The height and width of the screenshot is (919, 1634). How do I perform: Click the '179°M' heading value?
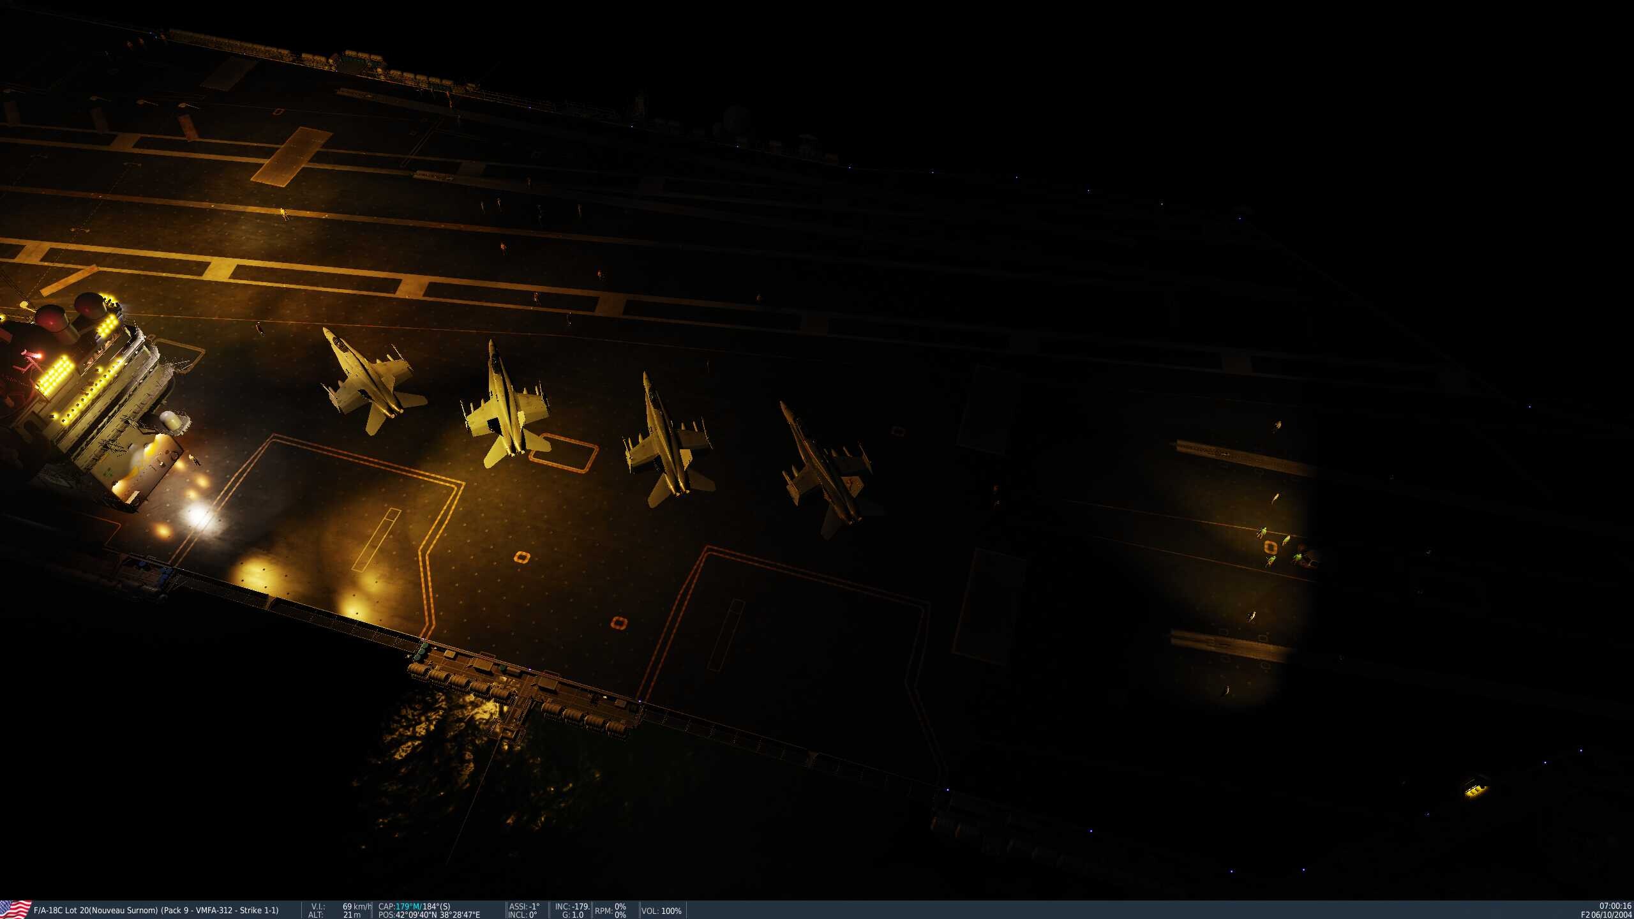point(408,906)
